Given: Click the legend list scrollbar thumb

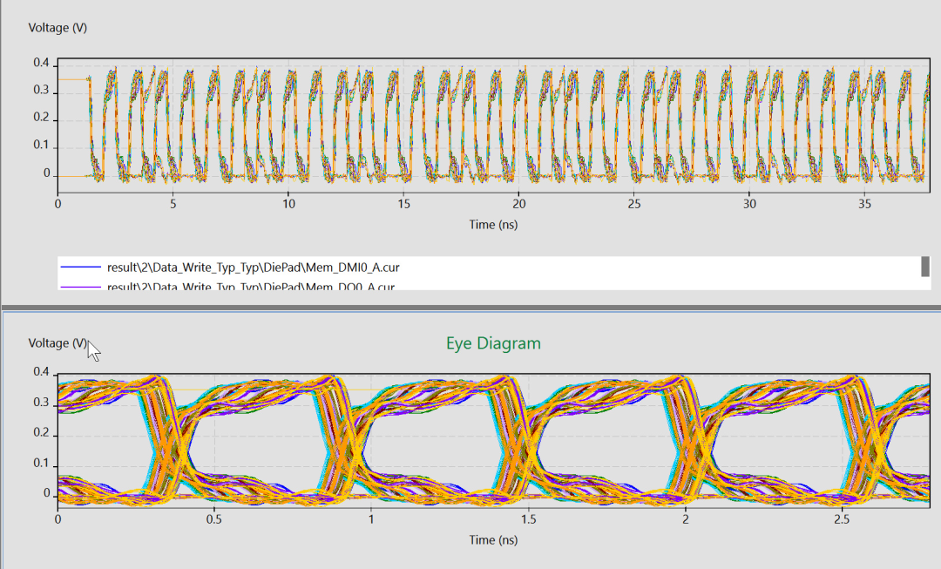Looking at the screenshot, I should coord(924,267).
